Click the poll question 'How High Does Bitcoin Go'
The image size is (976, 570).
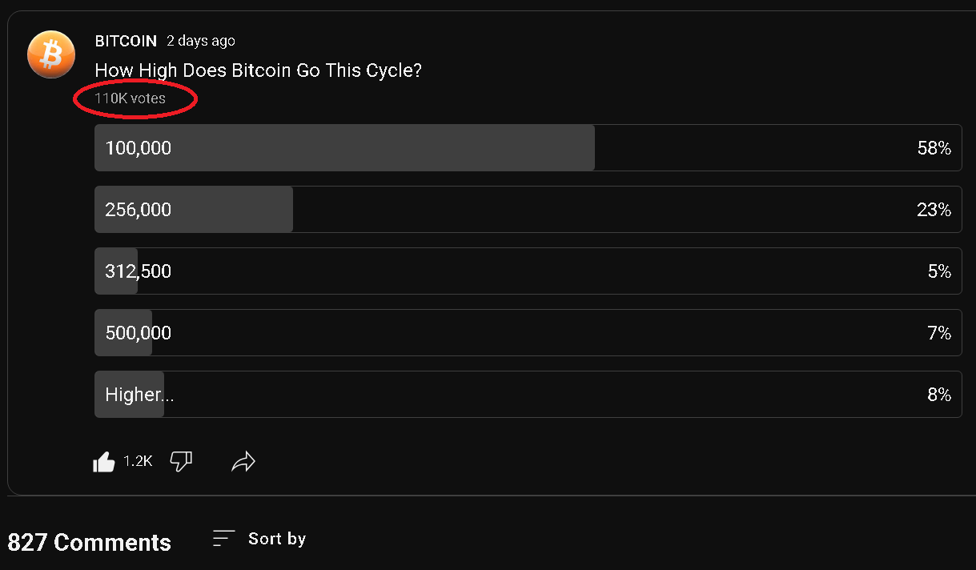(258, 70)
